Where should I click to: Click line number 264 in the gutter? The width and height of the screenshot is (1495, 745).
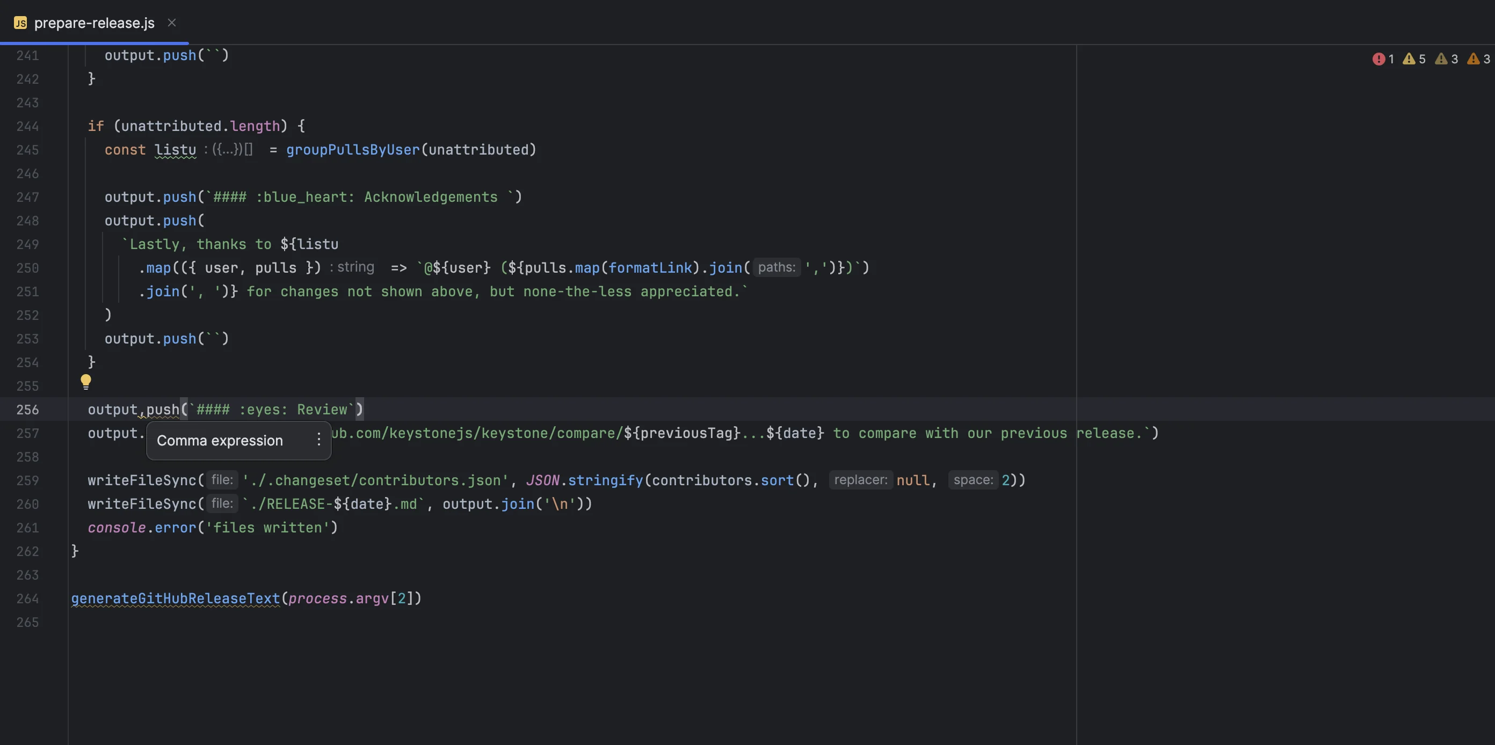tap(27, 599)
